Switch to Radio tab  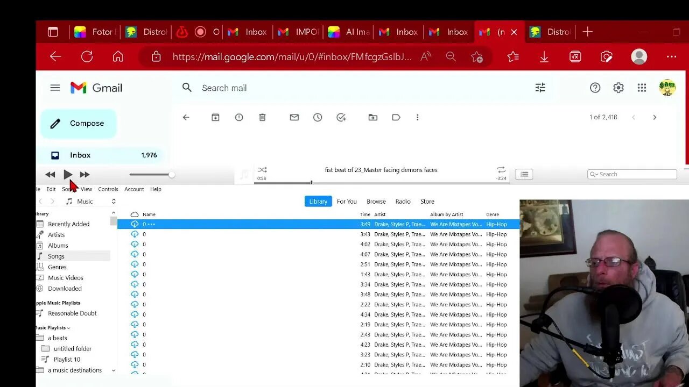point(403,202)
